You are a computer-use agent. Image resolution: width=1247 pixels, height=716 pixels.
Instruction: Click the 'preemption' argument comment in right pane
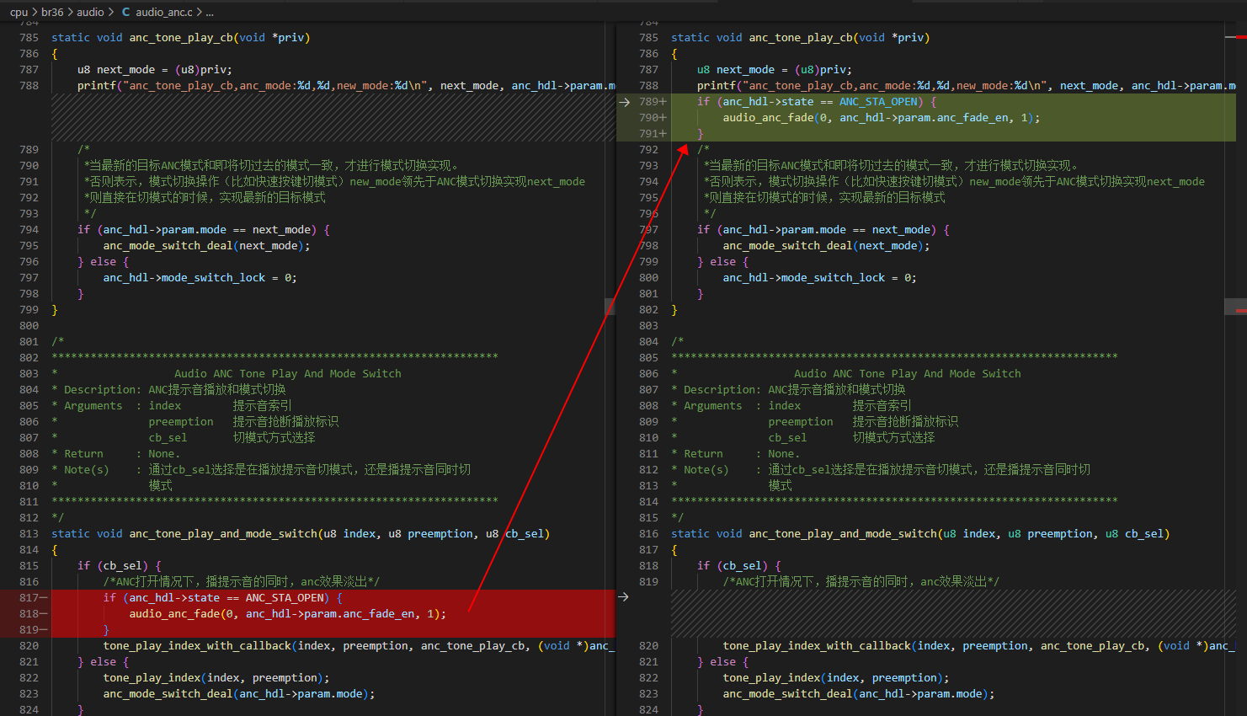click(x=801, y=422)
